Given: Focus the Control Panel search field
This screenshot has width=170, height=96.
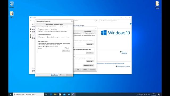Looking at the screenshot, I should click(x=115, y=21).
